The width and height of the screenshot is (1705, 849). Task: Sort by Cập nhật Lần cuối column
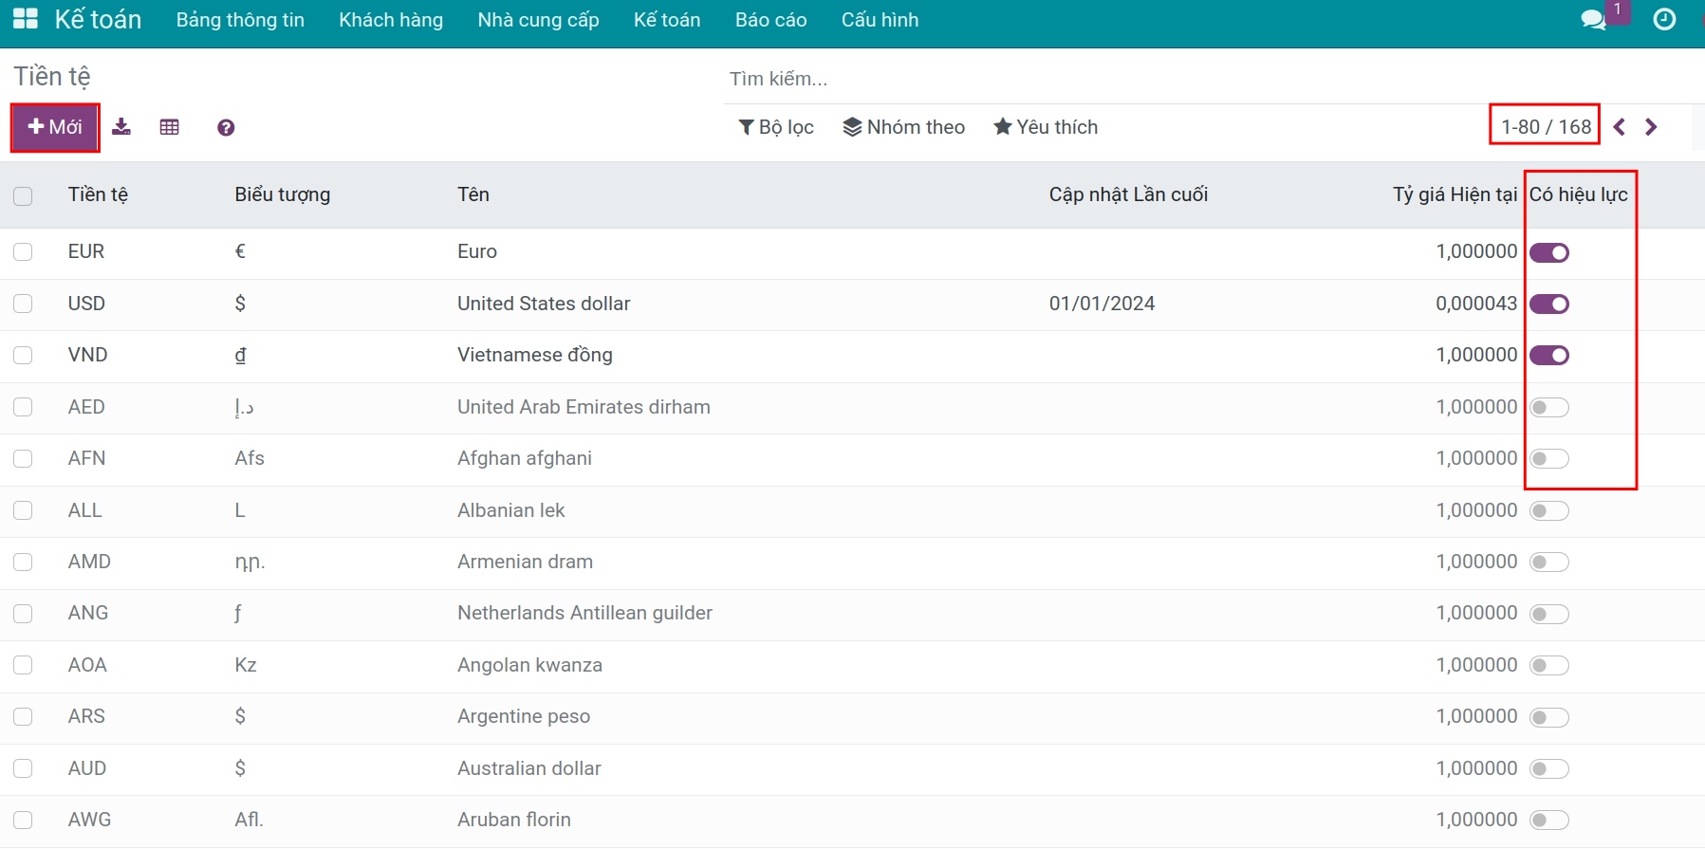1128,194
